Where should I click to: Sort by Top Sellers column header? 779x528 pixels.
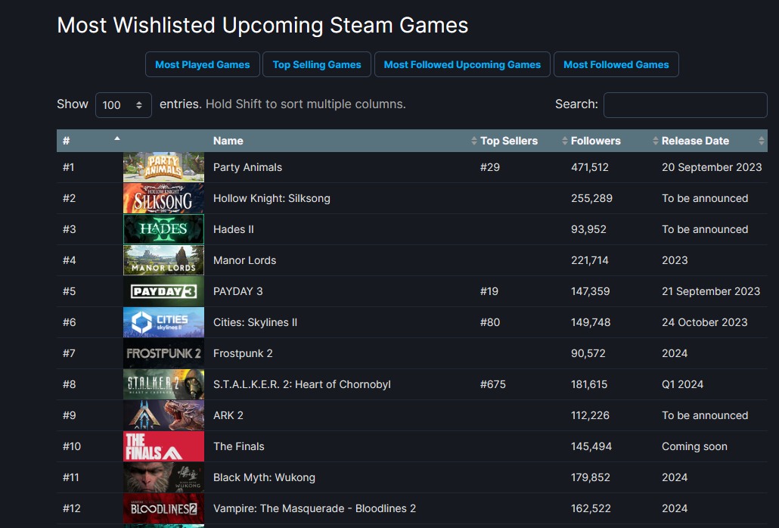pos(509,141)
